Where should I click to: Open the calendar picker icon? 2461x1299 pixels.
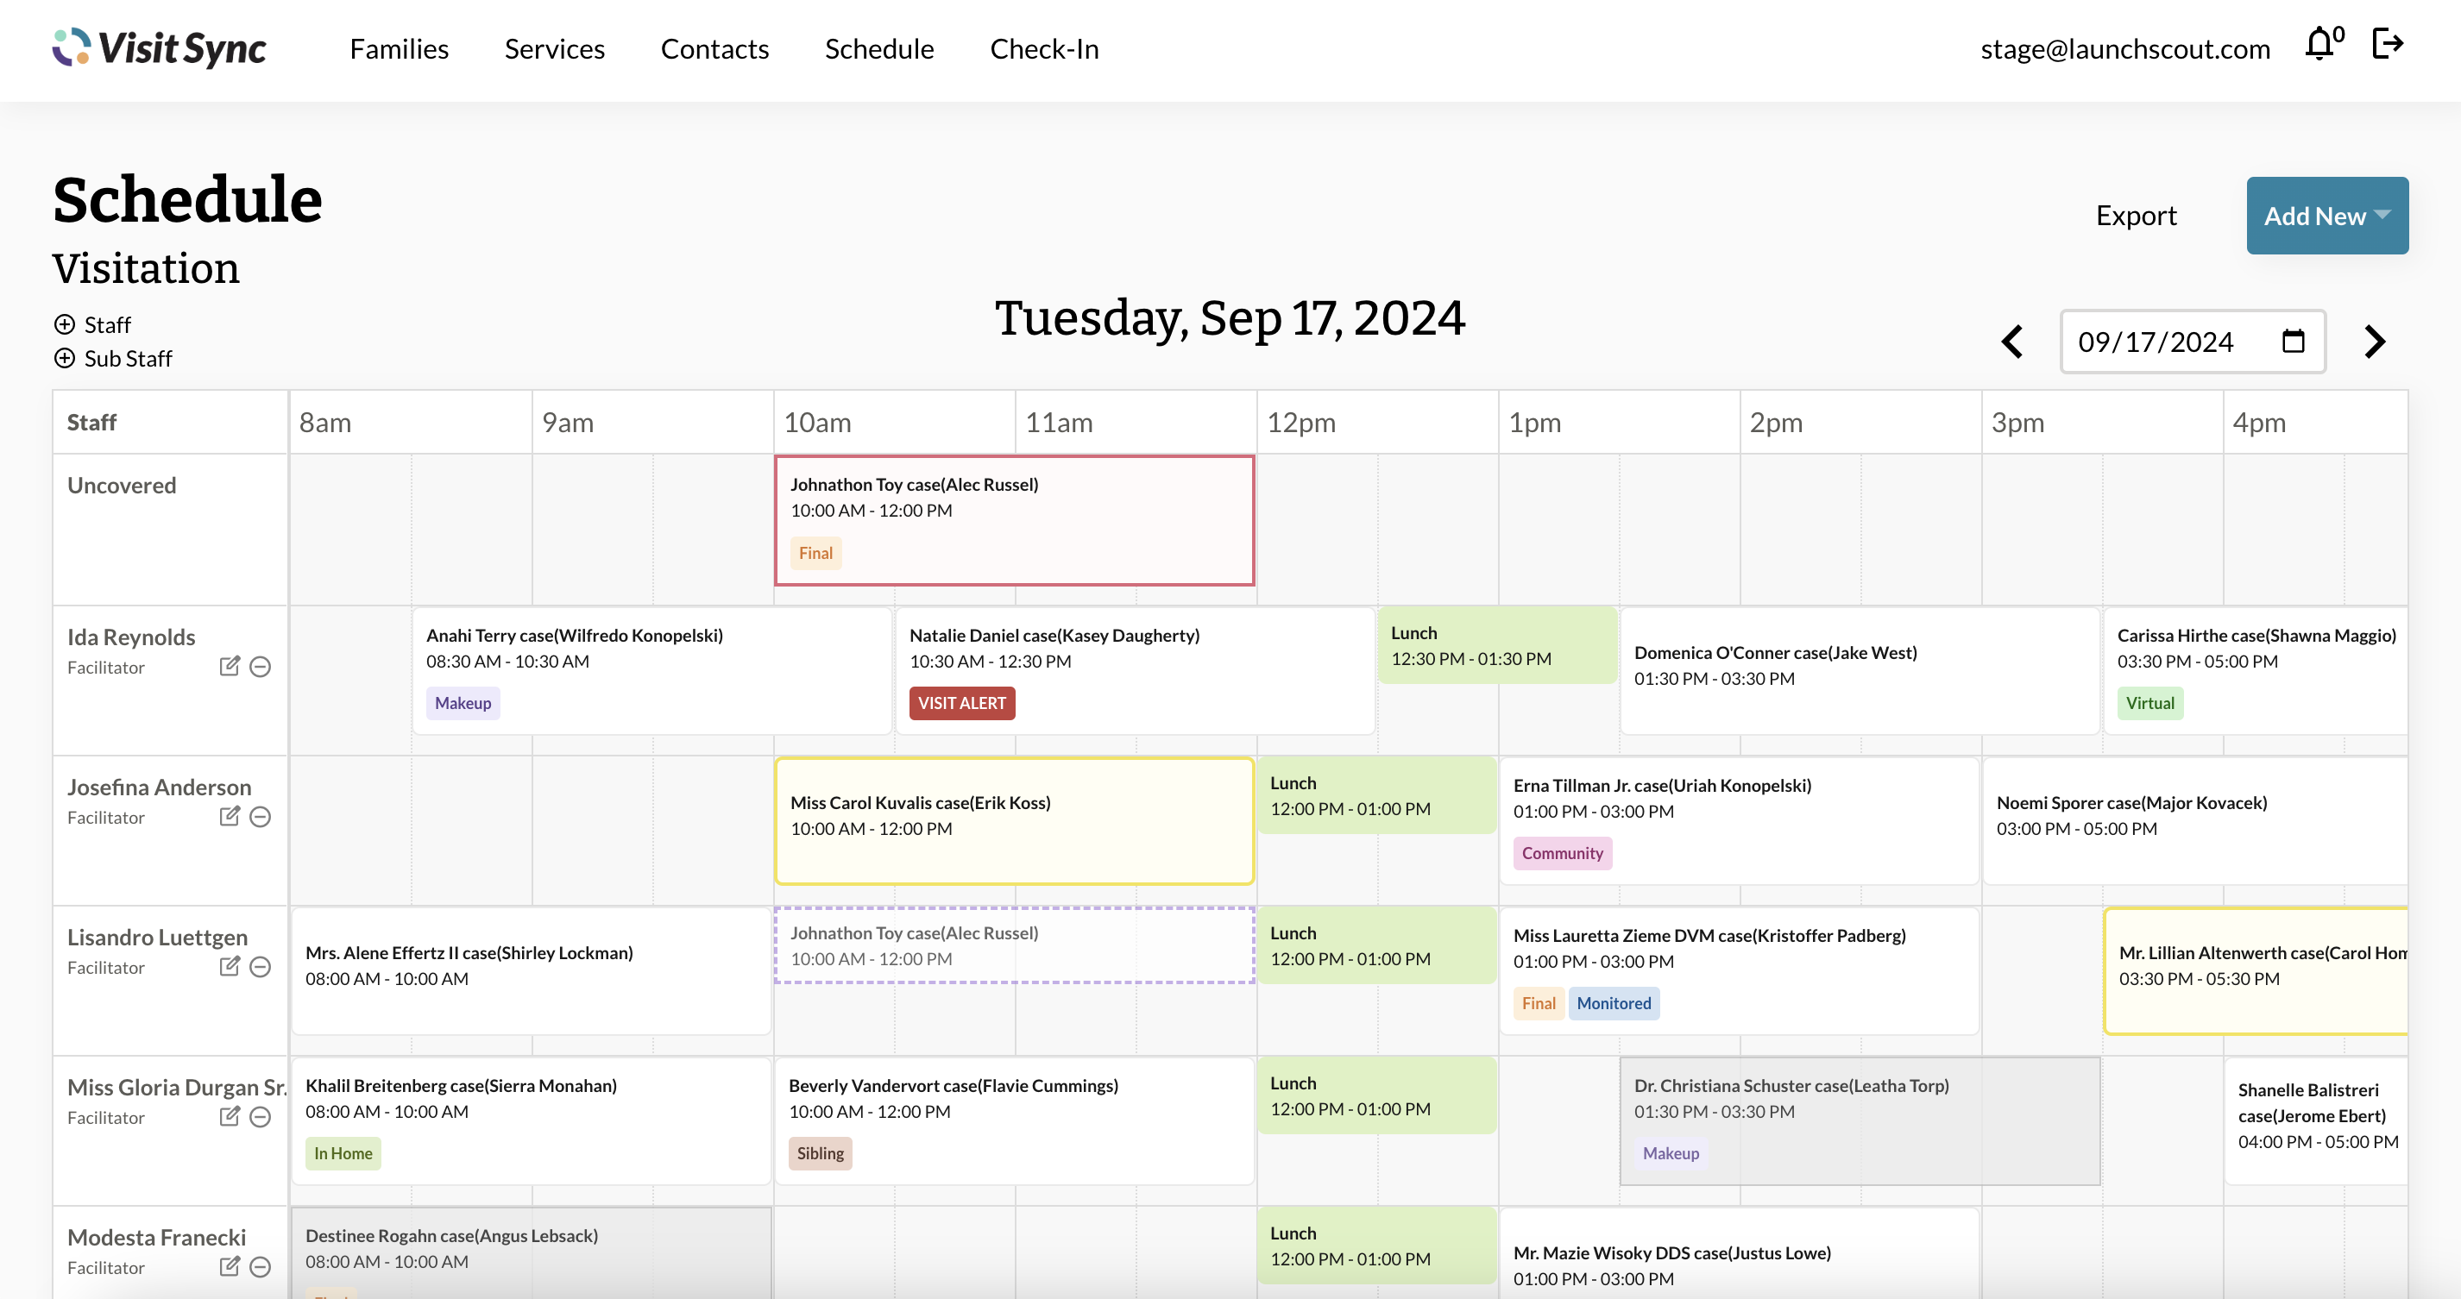[x=2293, y=341]
